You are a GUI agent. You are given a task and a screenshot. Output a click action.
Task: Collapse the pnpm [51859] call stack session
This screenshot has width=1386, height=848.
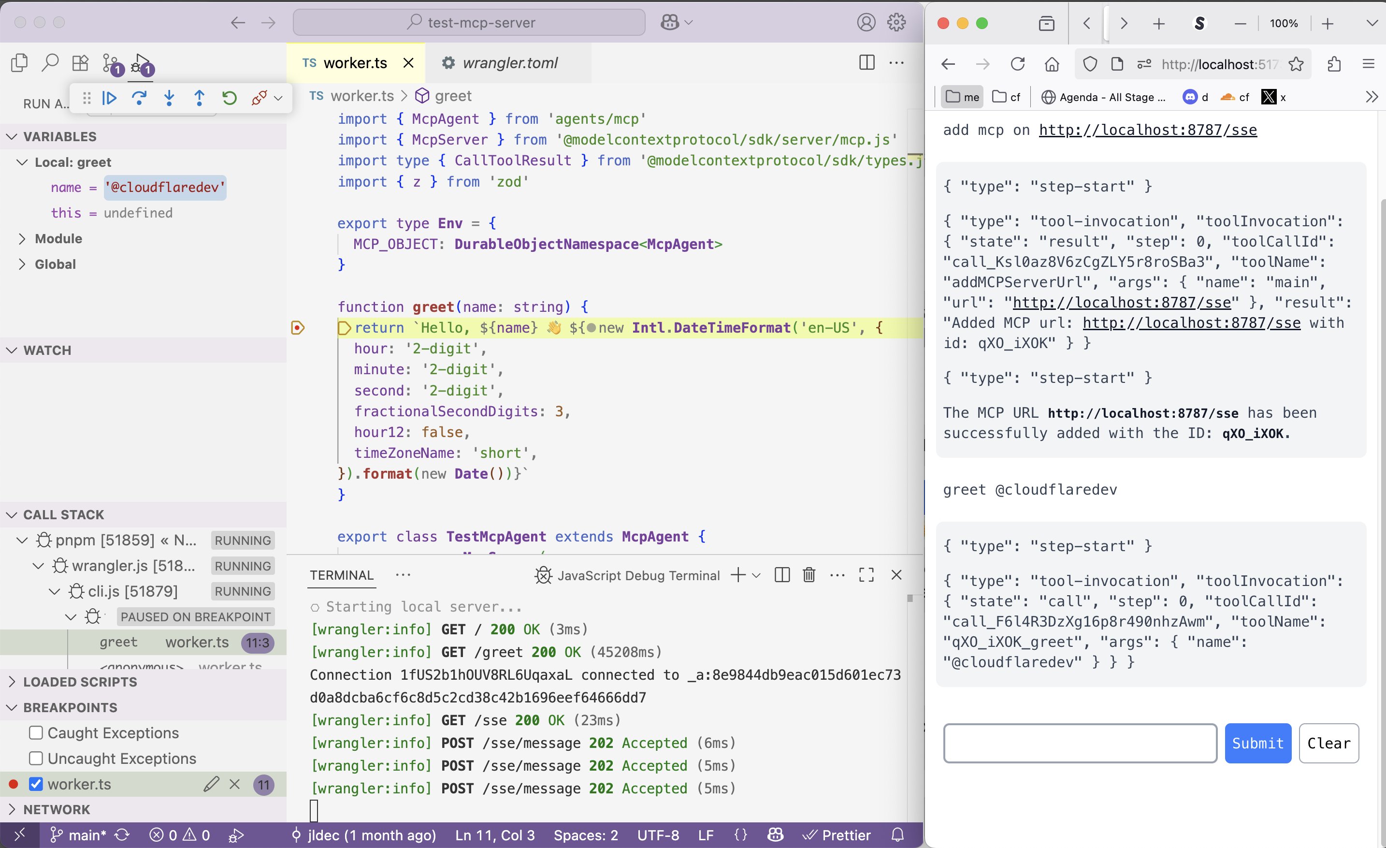pyautogui.click(x=21, y=540)
